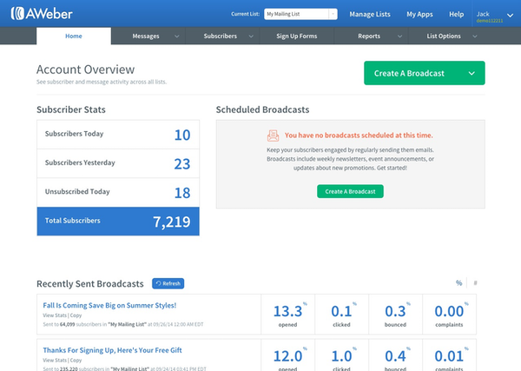Image resolution: width=521 pixels, height=371 pixels.
Task: Click Subscribers Yesterday count 23
Action: (x=182, y=163)
